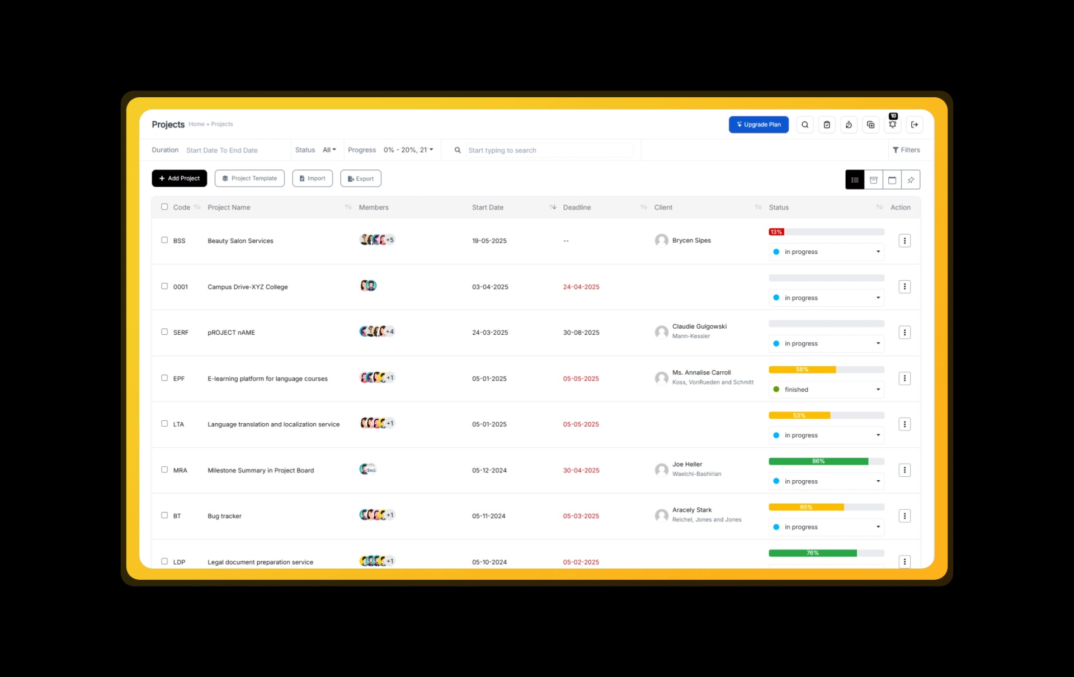The image size is (1074, 677).
Task: Click the logout icon at top right
Action: [915, 125]
